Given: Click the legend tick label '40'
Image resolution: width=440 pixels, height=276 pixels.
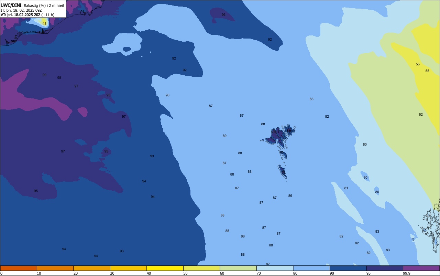Looking at the screenshot, I should 149,273.
